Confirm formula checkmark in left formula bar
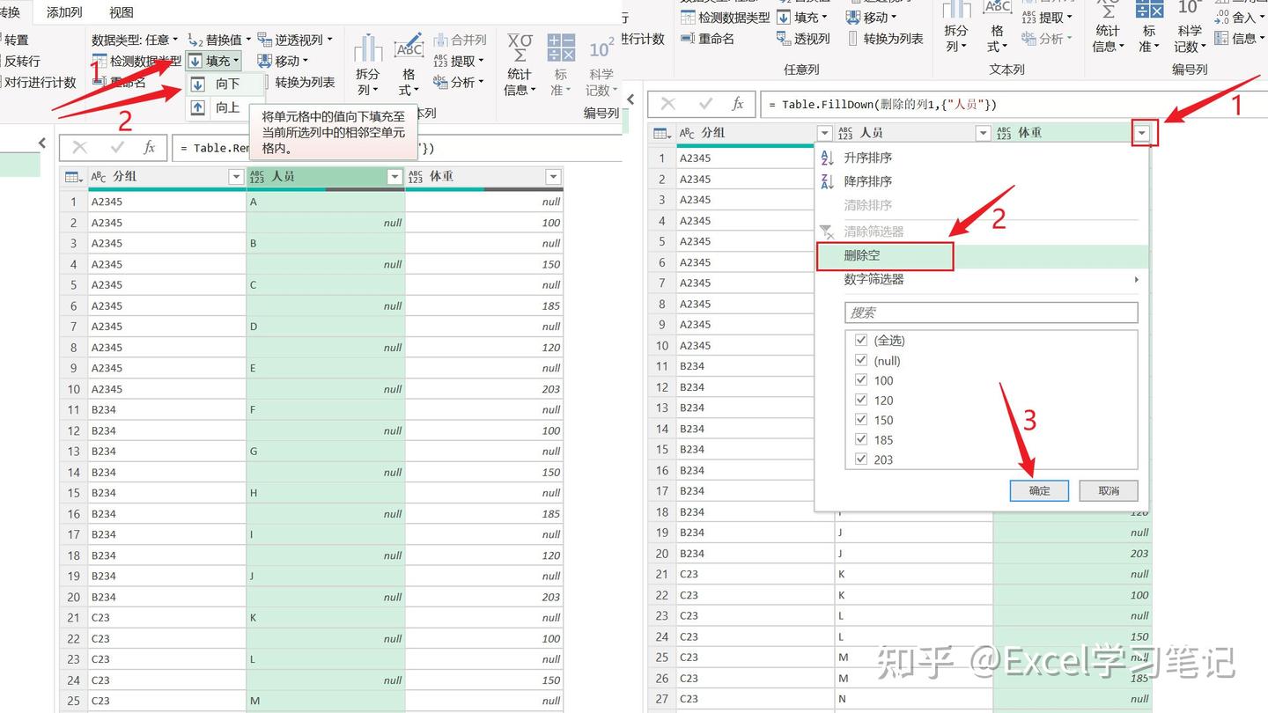This screenshot has height=713, width=1268. 117,148
